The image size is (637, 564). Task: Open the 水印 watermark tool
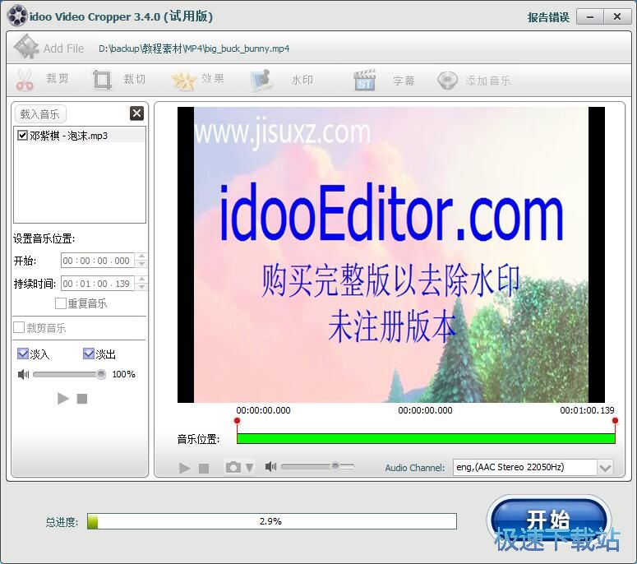coord(282,80)
